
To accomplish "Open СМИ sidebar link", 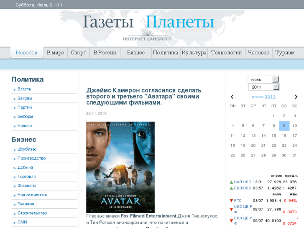I will click(22, 222).
